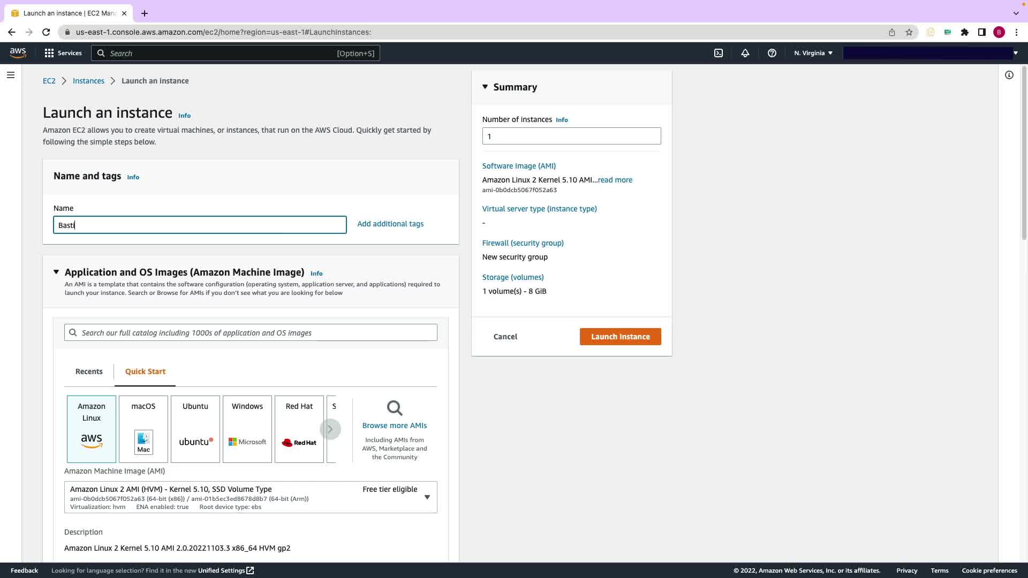The height and width of the screenshot is (578, 1028).
Task: Open the Amazon Linux 2 AMI dropdown
Action: [427, 497]
